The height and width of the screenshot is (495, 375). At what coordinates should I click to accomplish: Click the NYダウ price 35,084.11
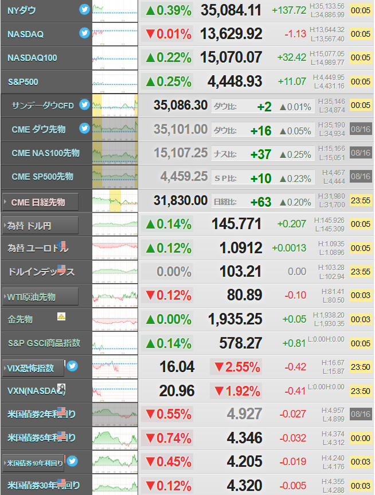pyautogui.click(x=231, y=10)
